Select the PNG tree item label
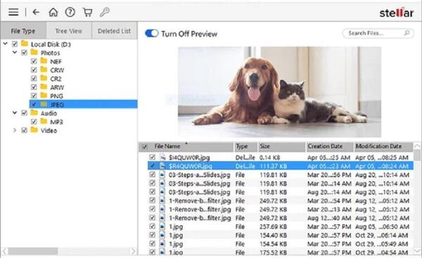 (x=56, y=96)
